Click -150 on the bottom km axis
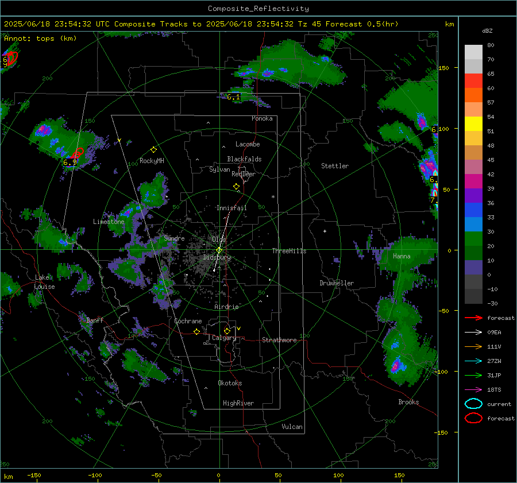 coord(34,475)
